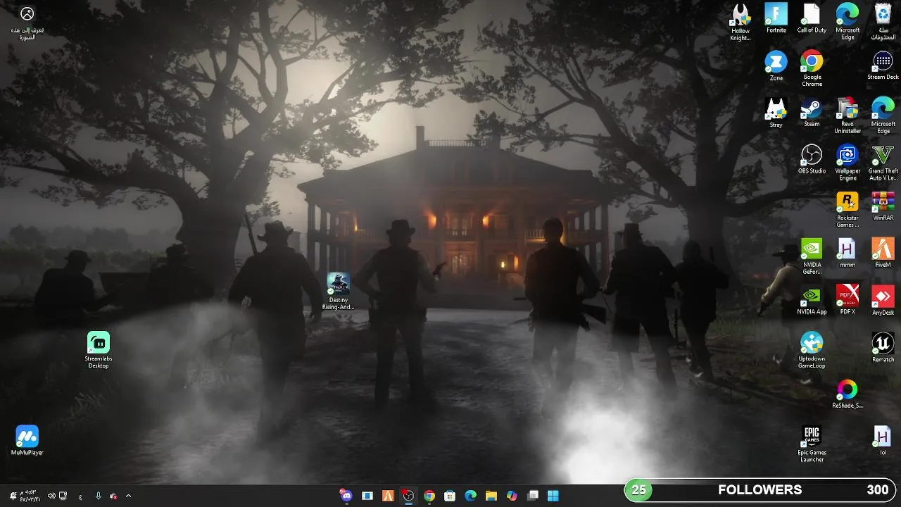Open the WinRAR desktop shortcut
This screenshot has width=901, height=507.
click(x=883, y=207)
